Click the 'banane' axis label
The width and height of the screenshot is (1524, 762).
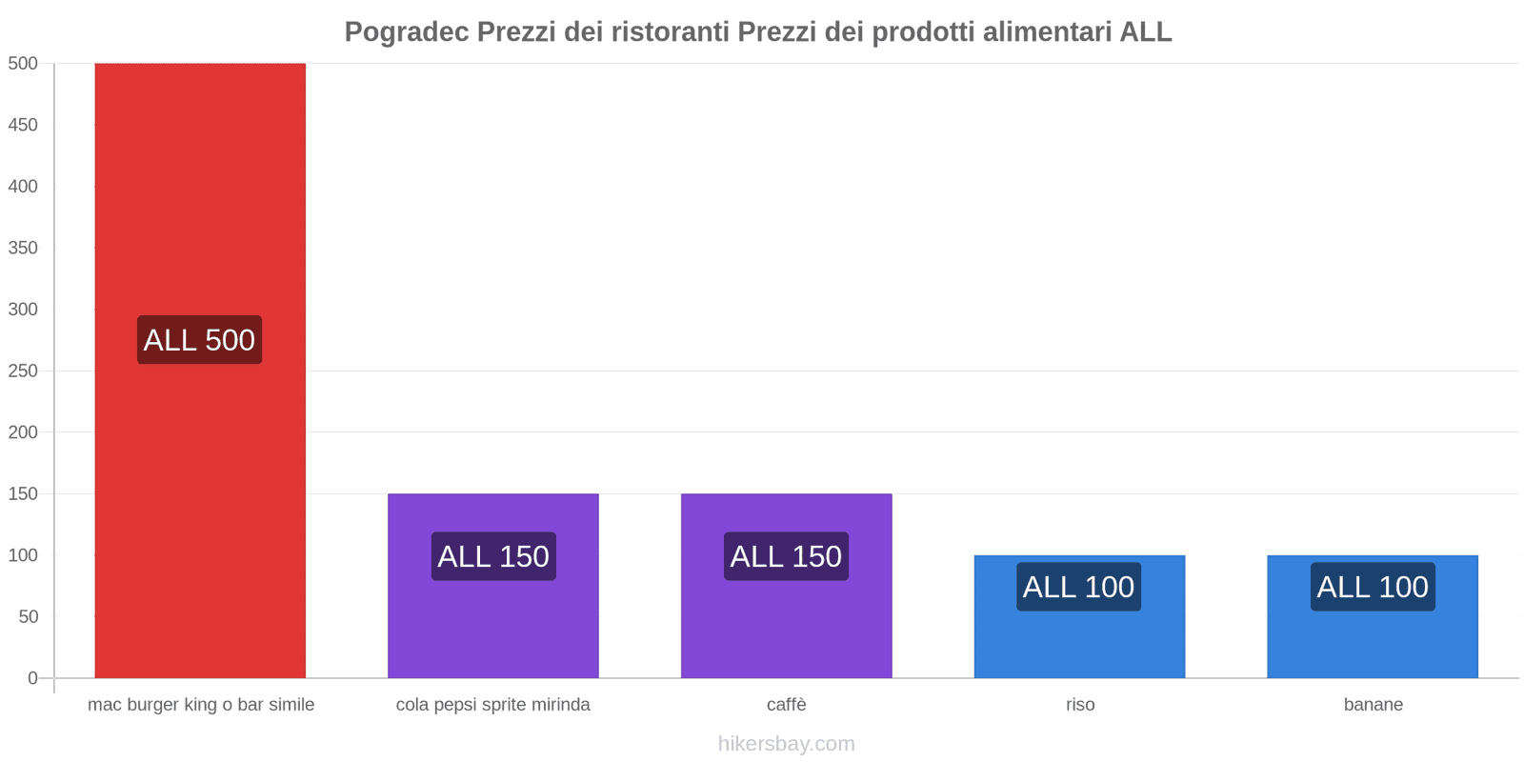(x=1373, y=705)
